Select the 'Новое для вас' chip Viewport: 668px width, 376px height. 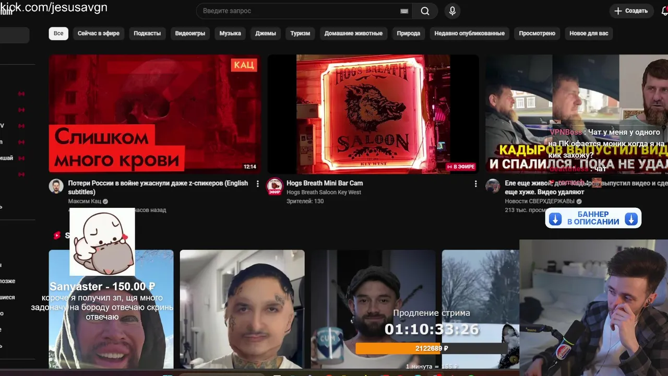pos(589,33)
